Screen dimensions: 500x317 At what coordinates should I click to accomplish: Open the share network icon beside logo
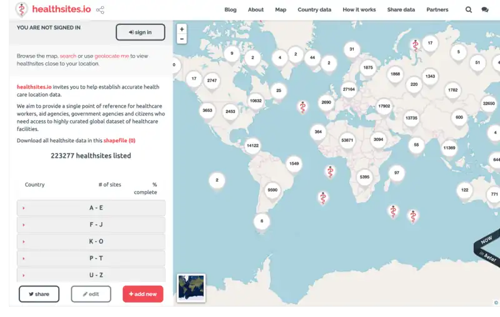coord(101,10)
